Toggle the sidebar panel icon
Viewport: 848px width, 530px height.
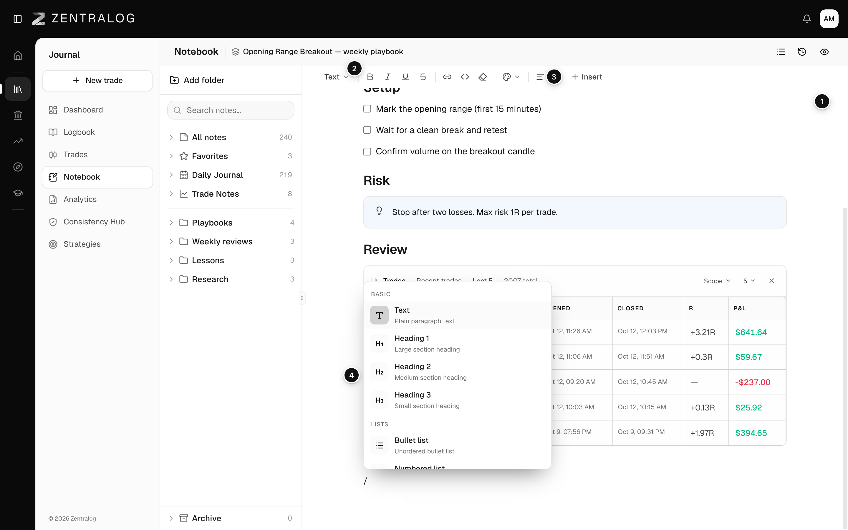pyautogui.click(x=18, y=19)
